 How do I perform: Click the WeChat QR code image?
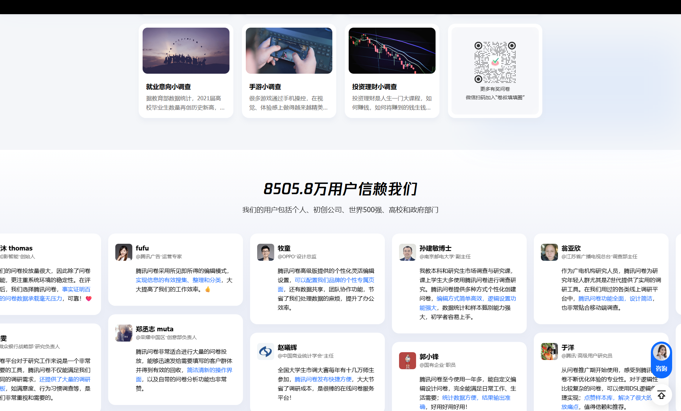coord(495,62)
